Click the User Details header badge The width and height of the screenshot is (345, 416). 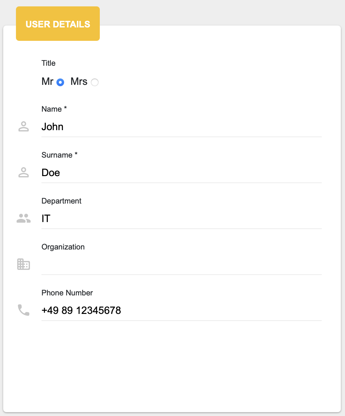click(x=58, y=24)
